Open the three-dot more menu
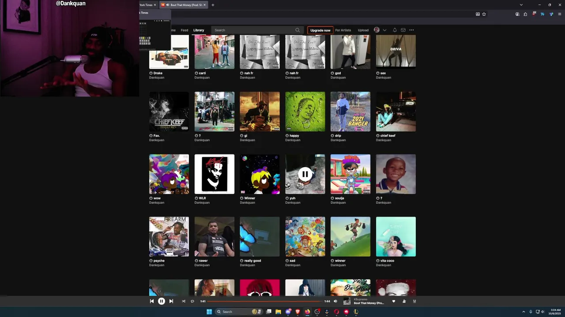Image resolution: width=565 pixels, height=317 pixels. click(411, 30)
